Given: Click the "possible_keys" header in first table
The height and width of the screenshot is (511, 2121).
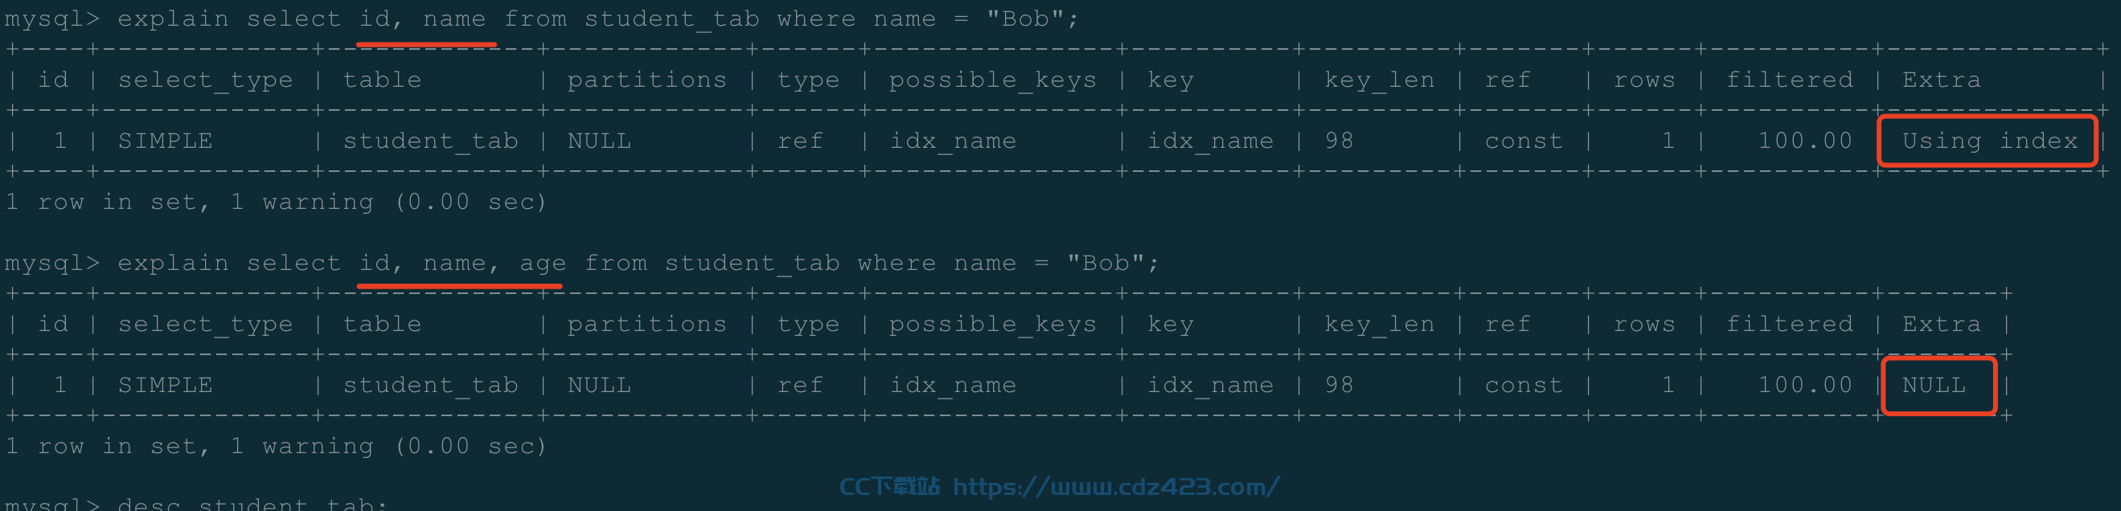Looking at the screenshot, I should [992, 80].
